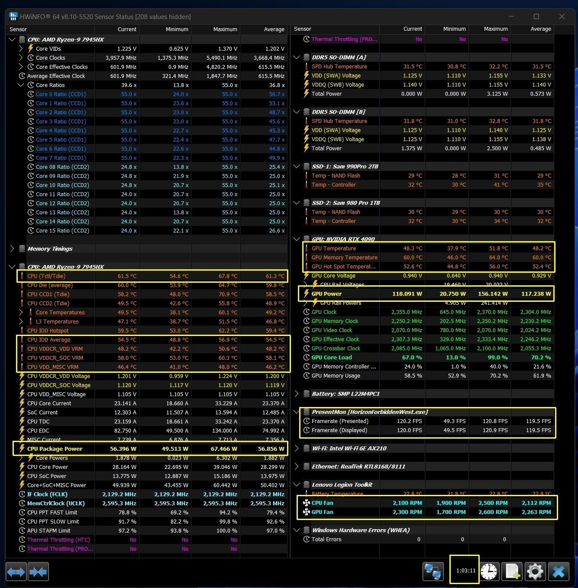Click the shrink layout arrows button

(38, 572)
